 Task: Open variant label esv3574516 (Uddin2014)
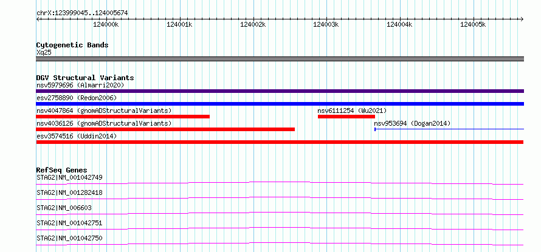coord(77,136)
